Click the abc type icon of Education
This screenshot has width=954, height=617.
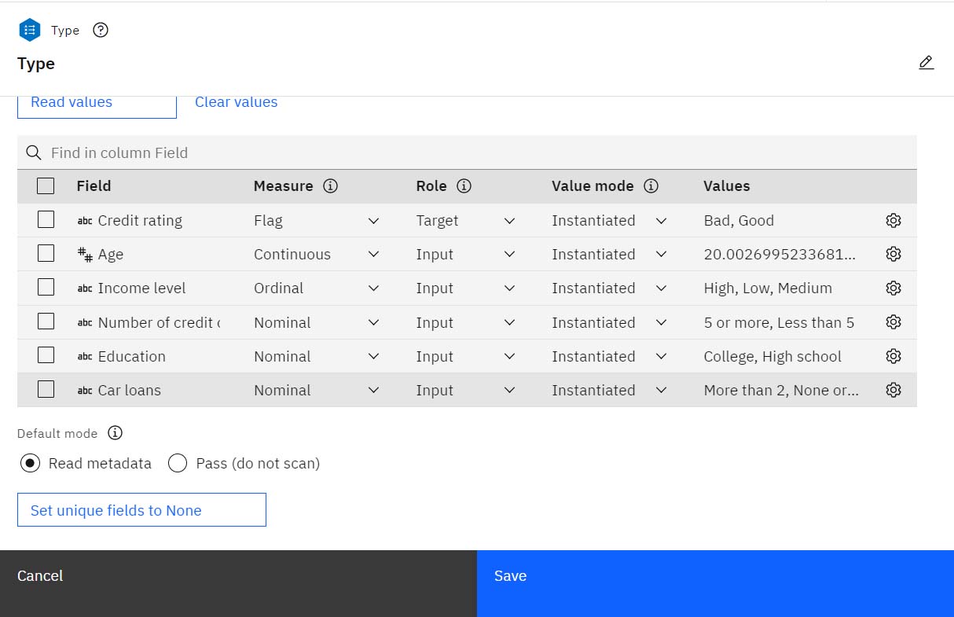click(85, 356)
